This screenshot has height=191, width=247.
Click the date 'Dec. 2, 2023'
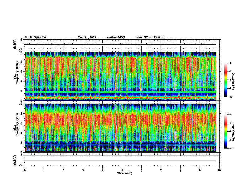87,37
